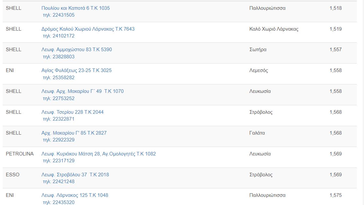
Task: Click the Καλό Χωριό Λάρνακας area cell
Action: pyautogui.click(x=274, y=29)
